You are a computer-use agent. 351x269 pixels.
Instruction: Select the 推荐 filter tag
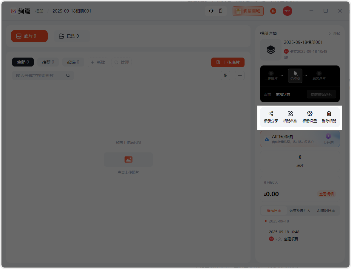48,62
